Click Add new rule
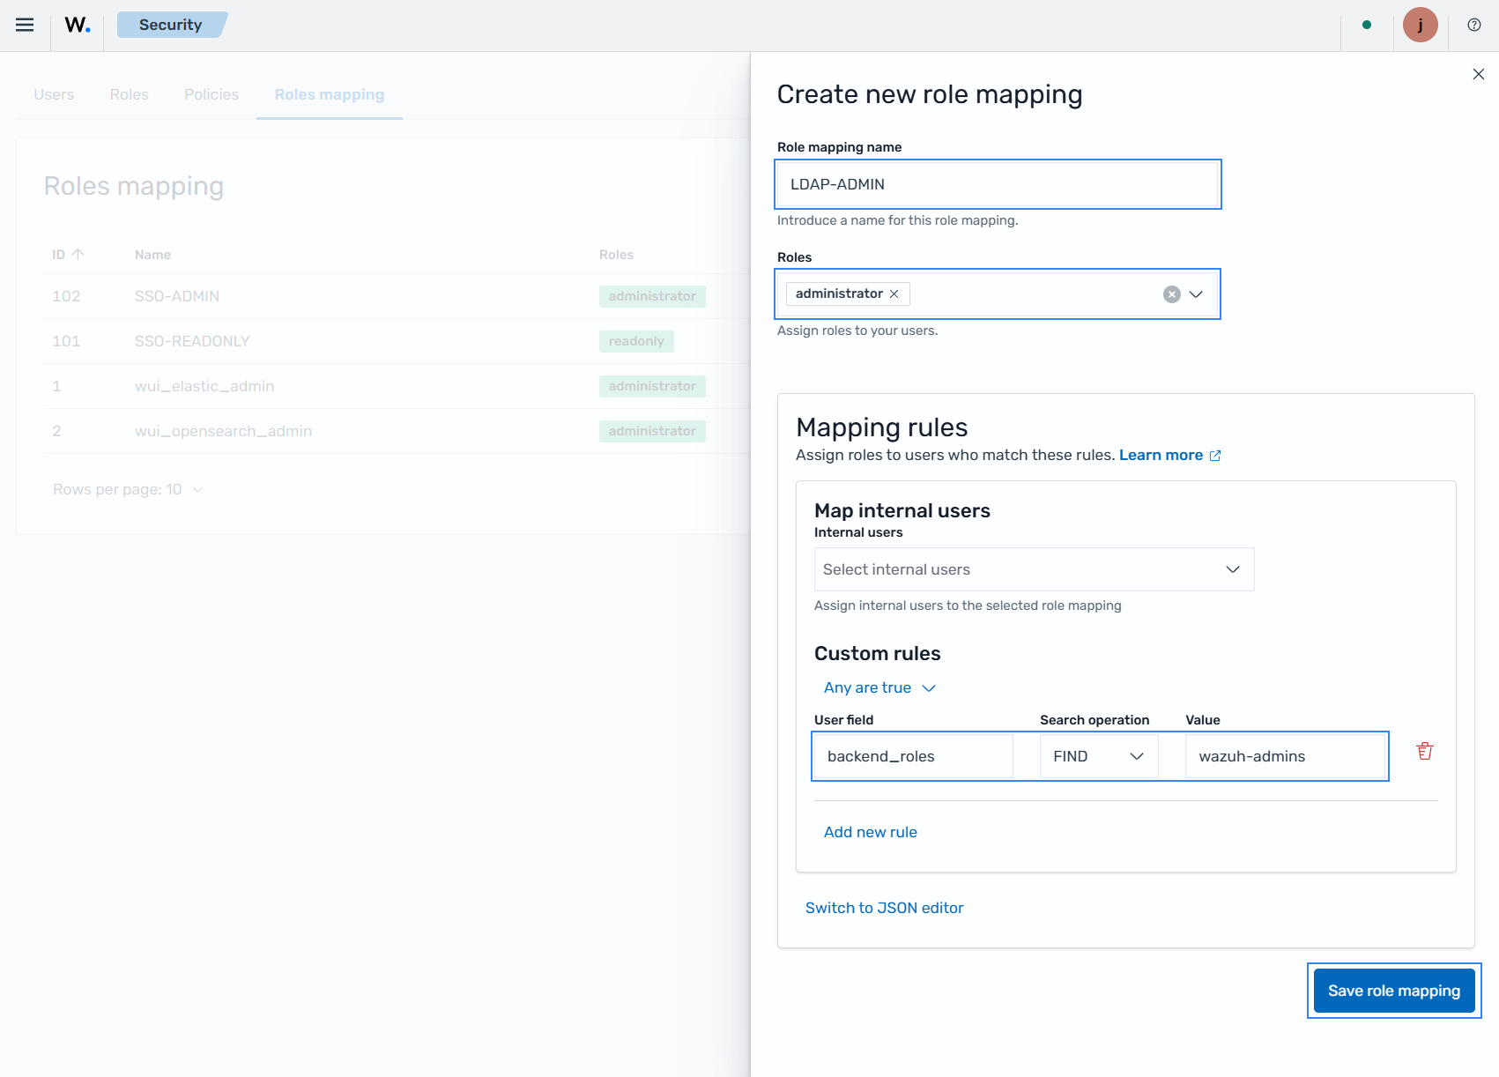1499x1077 pixels. pos(871,832)
